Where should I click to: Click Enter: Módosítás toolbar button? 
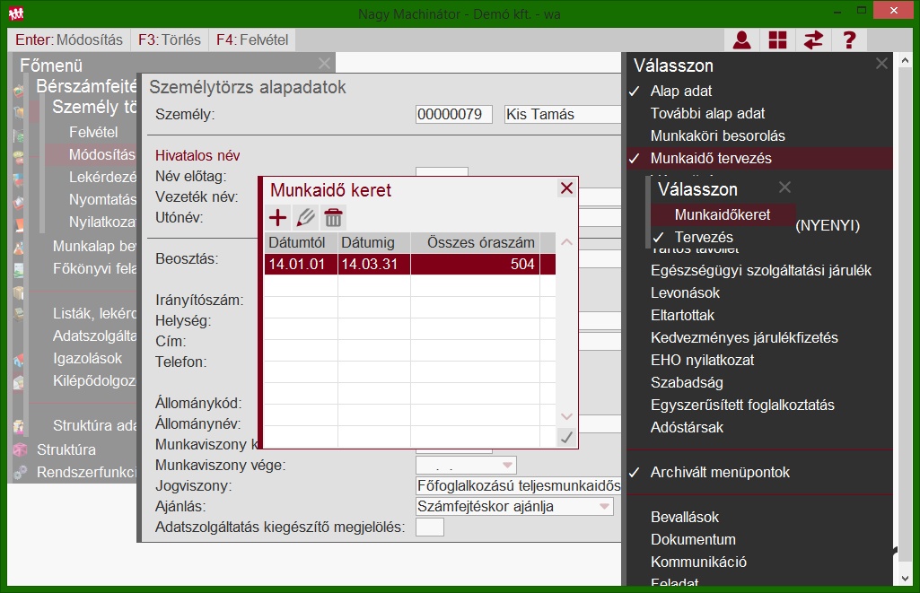pos(69,39)
